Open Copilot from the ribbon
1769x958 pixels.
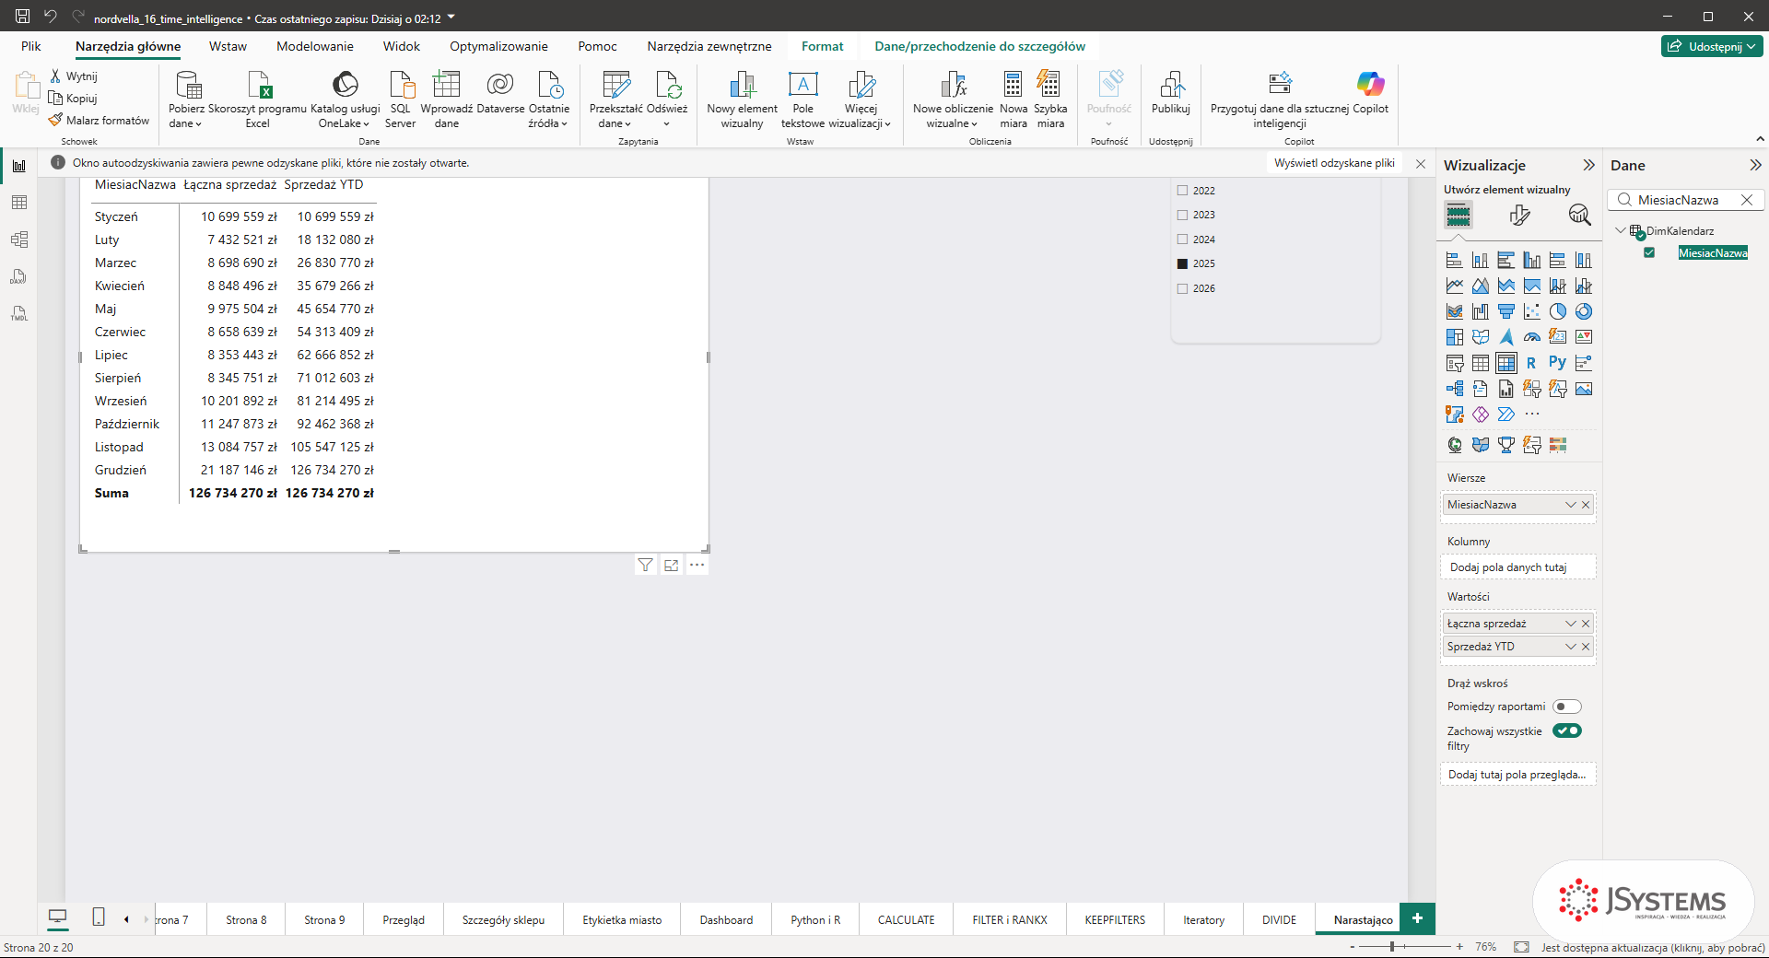[x=1370, y=92]
